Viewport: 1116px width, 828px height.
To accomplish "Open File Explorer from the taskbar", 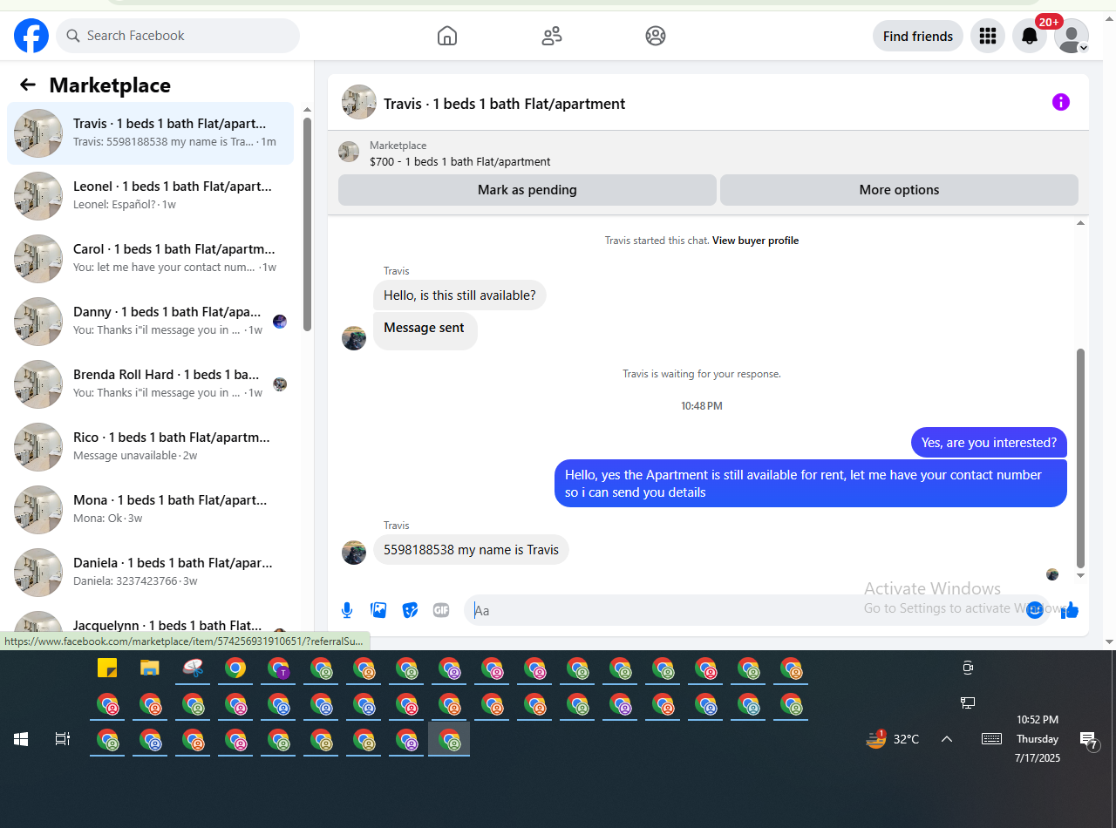I will tap(150, 669).
